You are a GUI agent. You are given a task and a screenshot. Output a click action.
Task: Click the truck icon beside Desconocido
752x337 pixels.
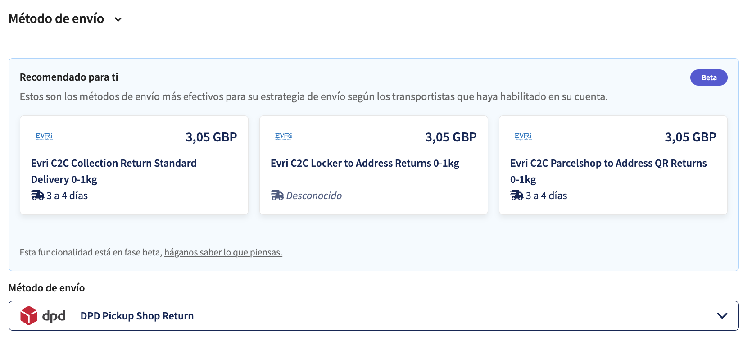(277, 196)
